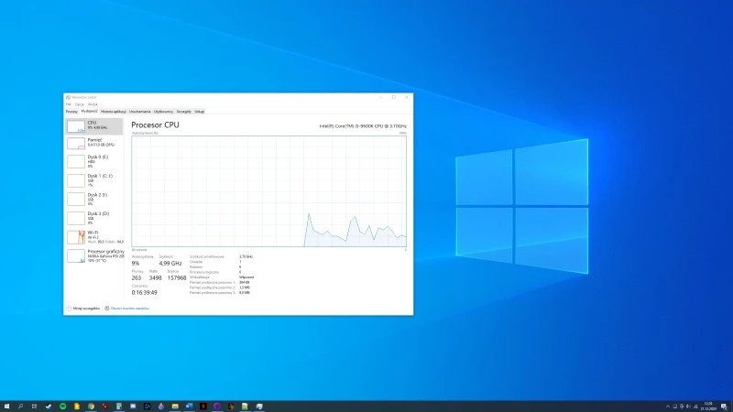Open Procesor graficzny GPU performance item
This screenshot has height=412, width=733.
(x=94, y=255)
